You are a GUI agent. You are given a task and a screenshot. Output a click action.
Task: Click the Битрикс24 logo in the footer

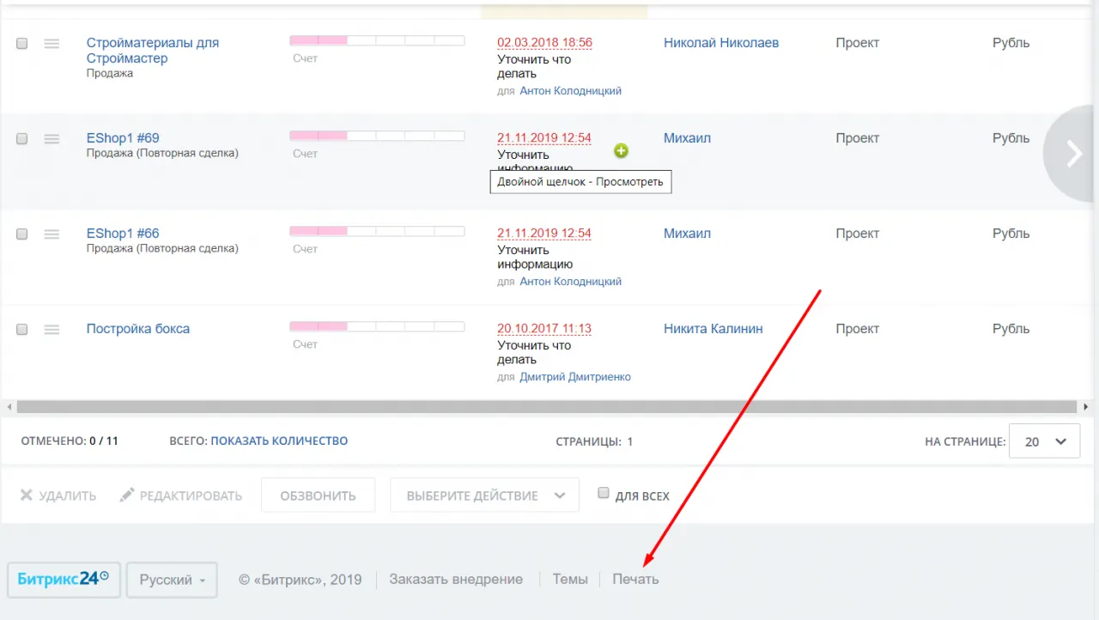click(62, 579)
